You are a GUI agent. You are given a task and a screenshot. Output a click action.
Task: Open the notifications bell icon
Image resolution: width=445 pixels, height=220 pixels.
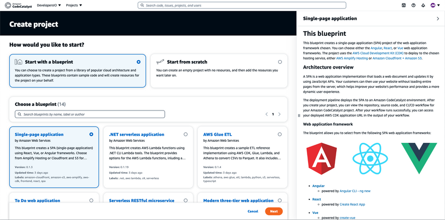[423, 5]
